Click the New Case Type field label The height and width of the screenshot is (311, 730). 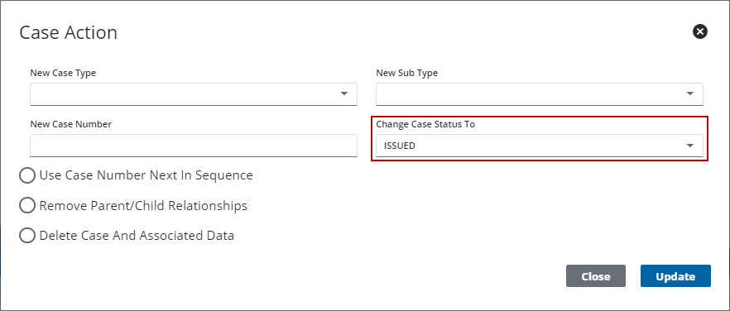(x=63, y=73)
